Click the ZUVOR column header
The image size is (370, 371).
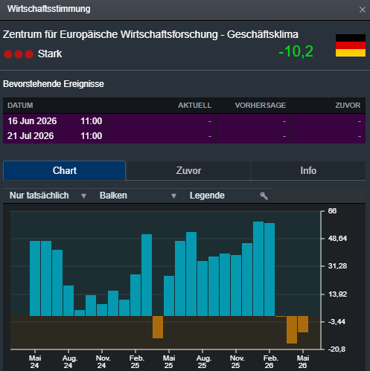tap(348, 106)
